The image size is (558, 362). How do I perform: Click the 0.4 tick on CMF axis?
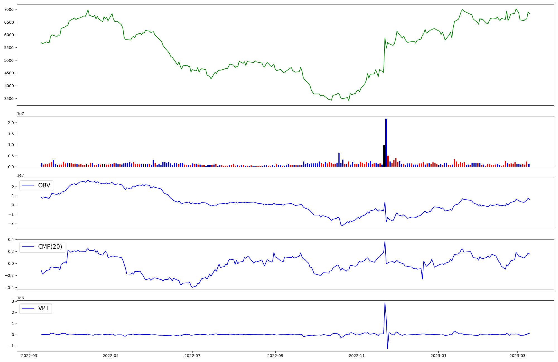(11, 240)
